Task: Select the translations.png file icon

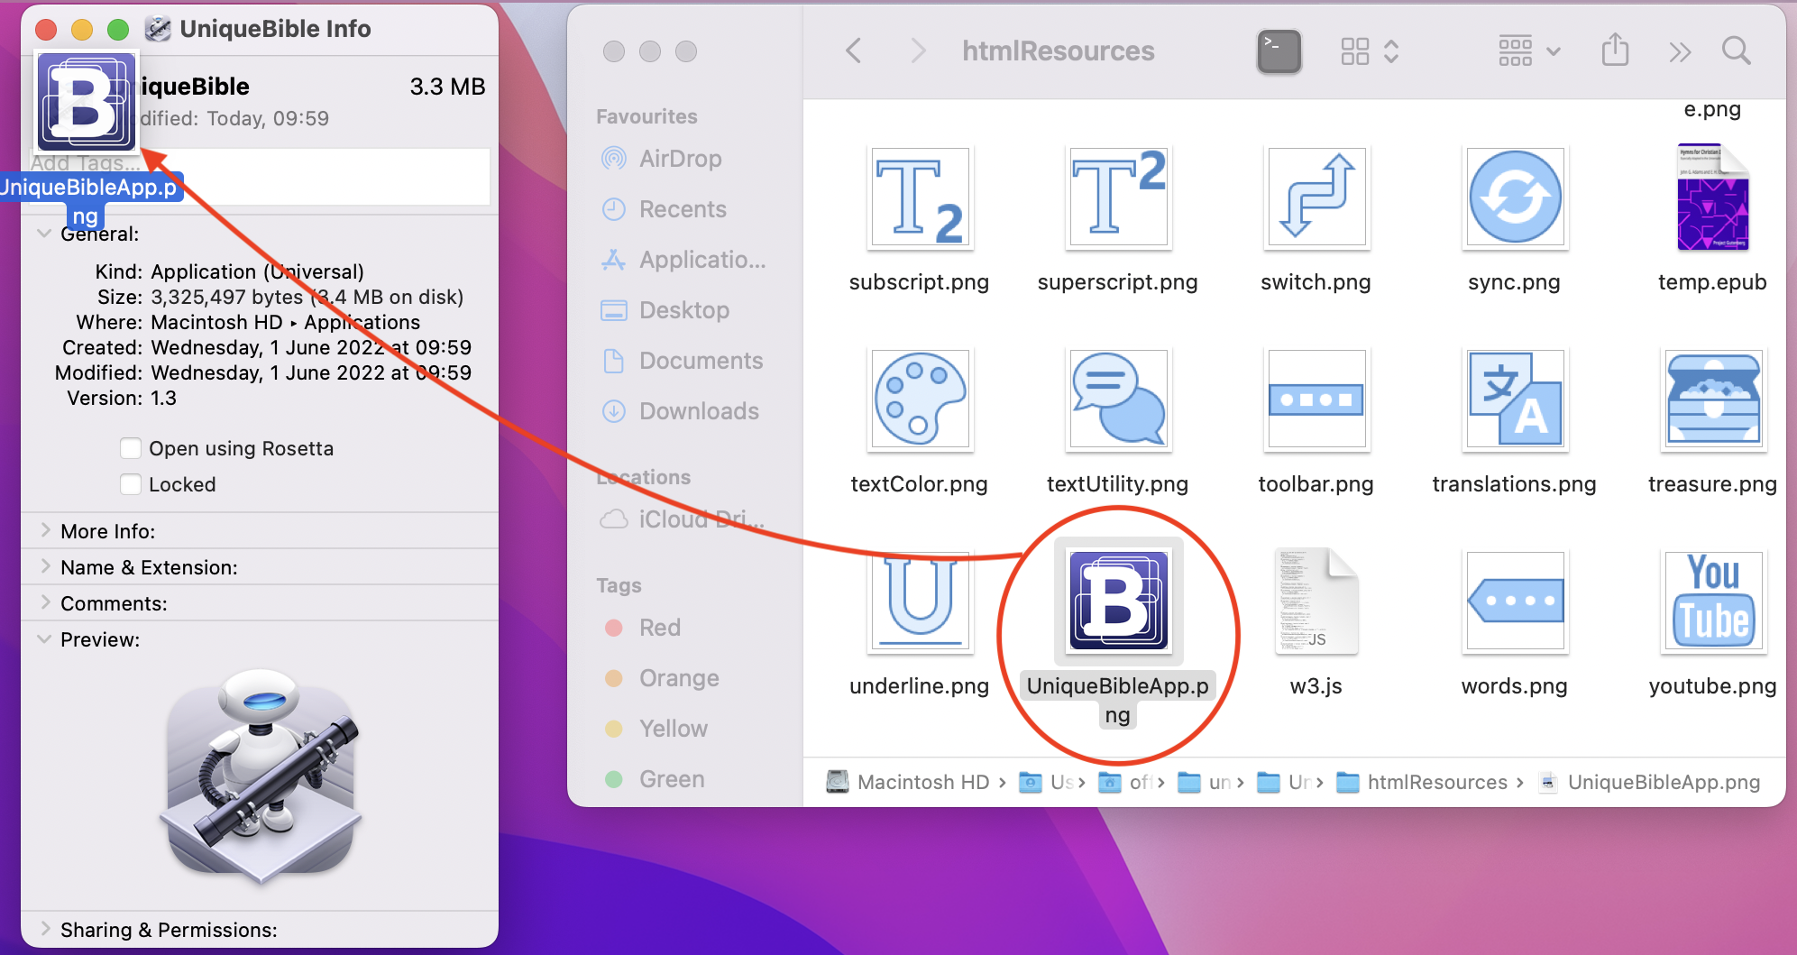Action: coord(1515,399)
